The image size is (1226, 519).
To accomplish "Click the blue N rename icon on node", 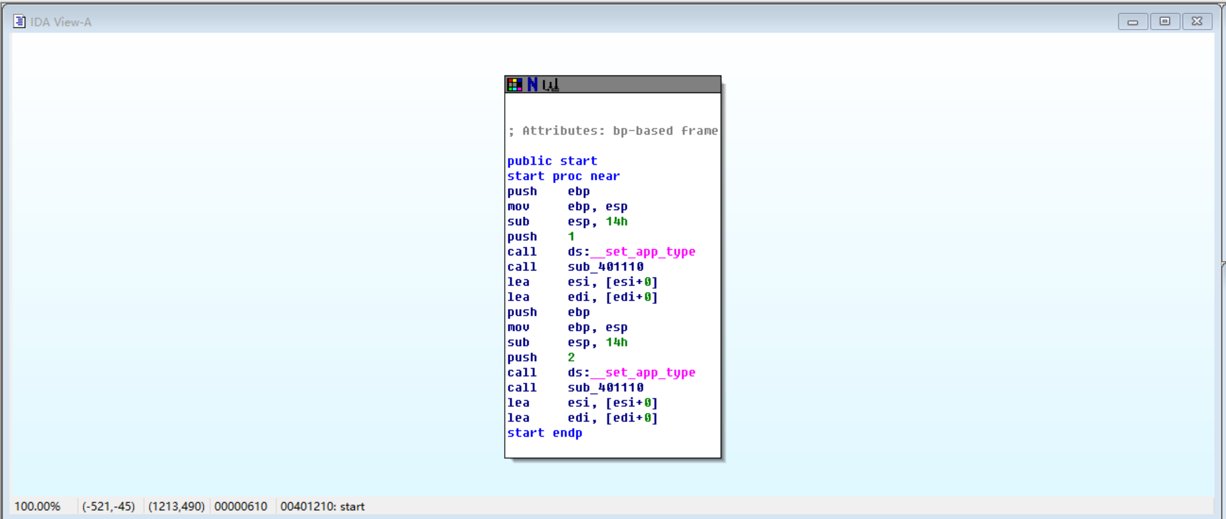I will pos(532,84).
